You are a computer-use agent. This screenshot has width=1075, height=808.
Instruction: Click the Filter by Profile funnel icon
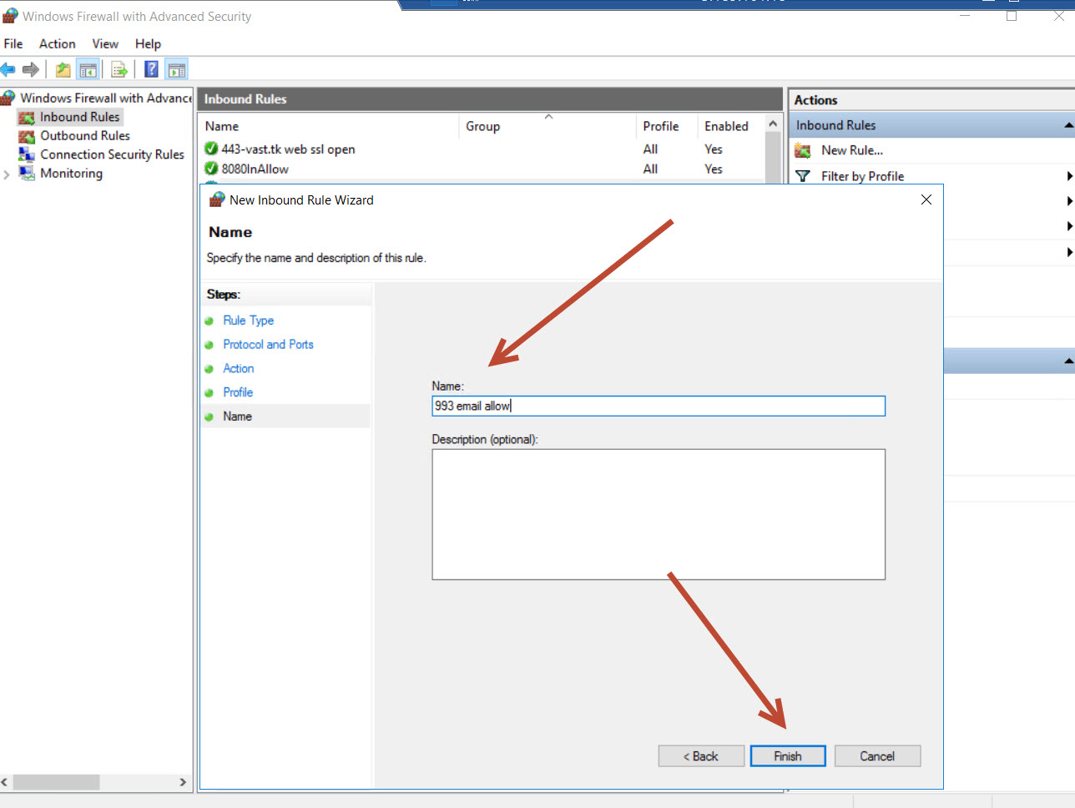(803, 176)
